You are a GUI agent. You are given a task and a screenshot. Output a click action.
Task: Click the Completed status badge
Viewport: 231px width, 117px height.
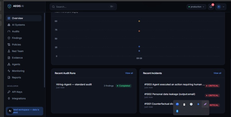tap(124, 86)
